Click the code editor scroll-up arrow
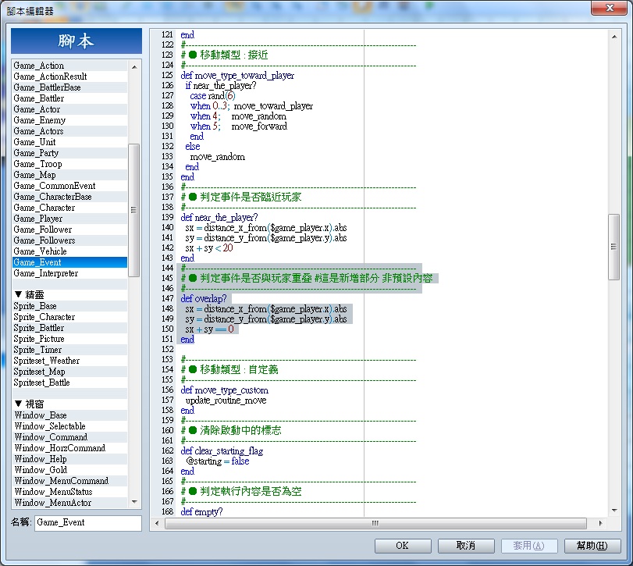633x566 pixels. click(614, 37)
